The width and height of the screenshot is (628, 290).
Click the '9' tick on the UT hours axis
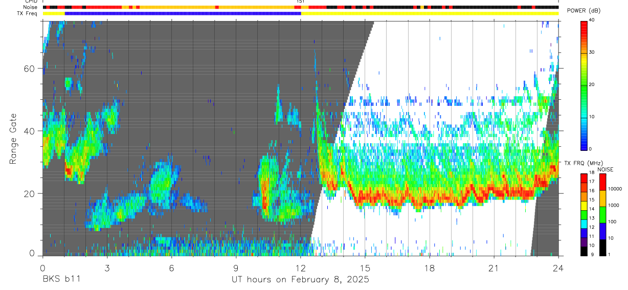click(236, 267)
